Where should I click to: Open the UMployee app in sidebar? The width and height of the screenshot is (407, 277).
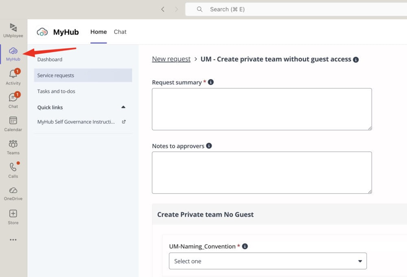pos(13,31)
